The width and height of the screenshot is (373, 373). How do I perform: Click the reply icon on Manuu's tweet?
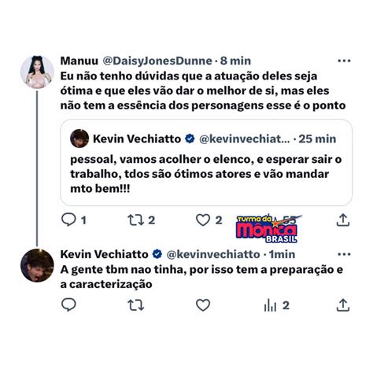[68, 220]
